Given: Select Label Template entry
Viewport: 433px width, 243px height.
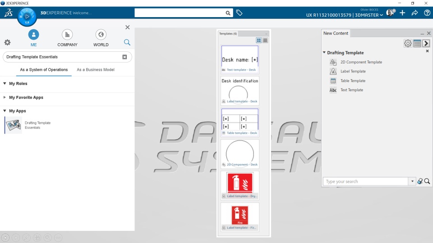Looking at the screenshot, I should (353, 72).
